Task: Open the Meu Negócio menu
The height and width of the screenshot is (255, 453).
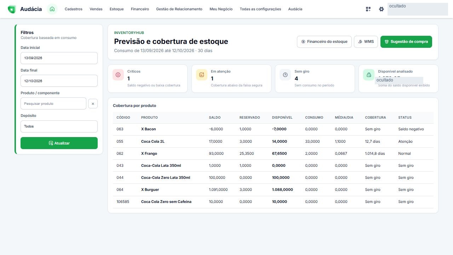Action: click(x=221, y=9)
